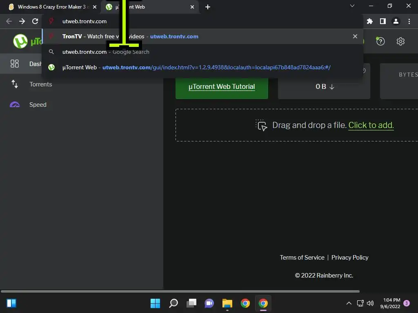Image resolution: width=418 pixels, height=313 pixels.
Task: Open a new browser tab
Action: 208,7
